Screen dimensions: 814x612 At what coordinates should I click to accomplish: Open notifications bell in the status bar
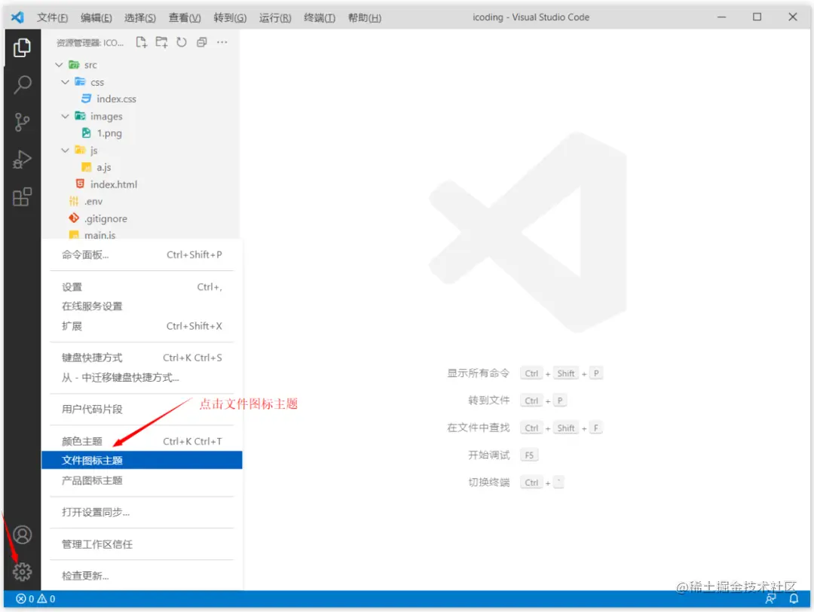(x=794, y=599)
